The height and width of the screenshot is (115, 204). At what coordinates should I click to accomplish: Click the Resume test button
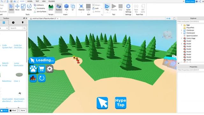coord(114,8)
